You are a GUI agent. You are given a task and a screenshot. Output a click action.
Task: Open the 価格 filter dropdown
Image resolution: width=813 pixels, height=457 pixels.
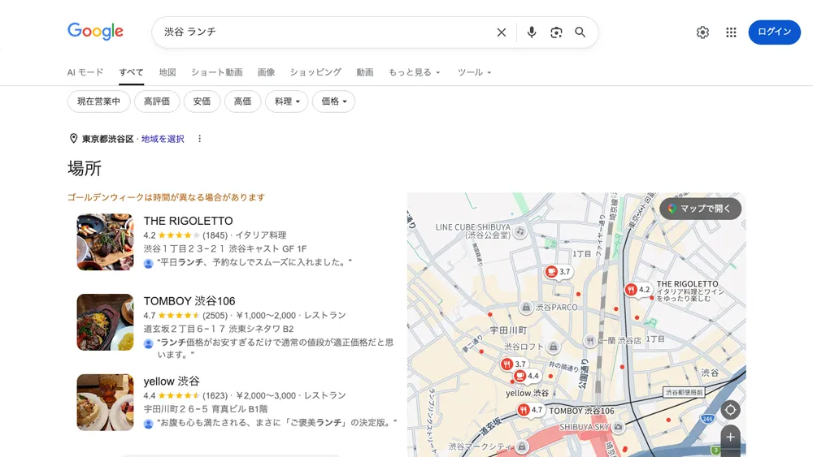click(x=333, y=101)
